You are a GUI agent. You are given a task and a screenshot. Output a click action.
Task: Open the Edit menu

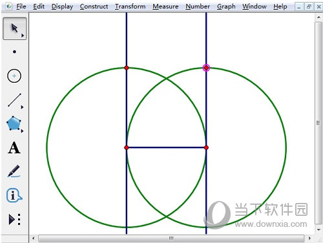pyautogui.click(x=39, y=6)
